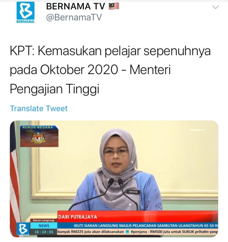Click the IKUTI SIARAN LANGSUNG ticker headline
228x242 pixels.
click(146, 226)
